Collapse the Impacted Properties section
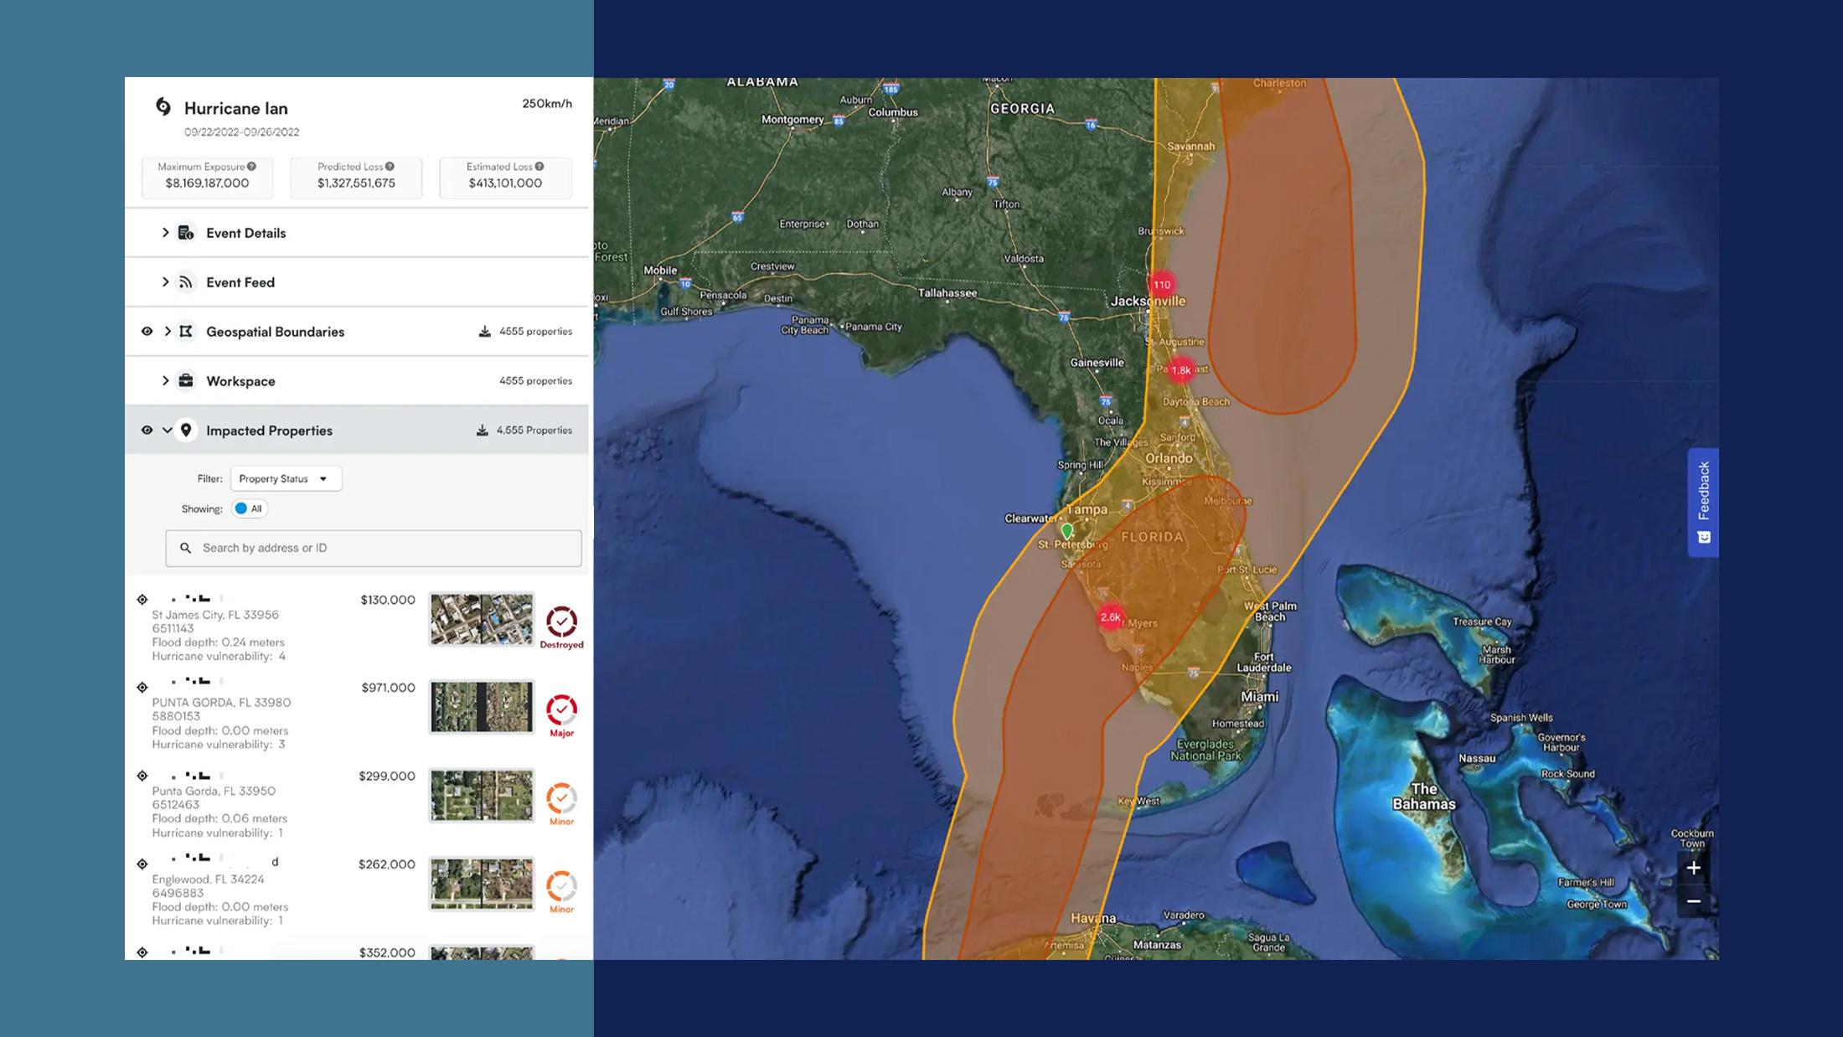Screen dimensions: 1843x1037 pos(167,430)
